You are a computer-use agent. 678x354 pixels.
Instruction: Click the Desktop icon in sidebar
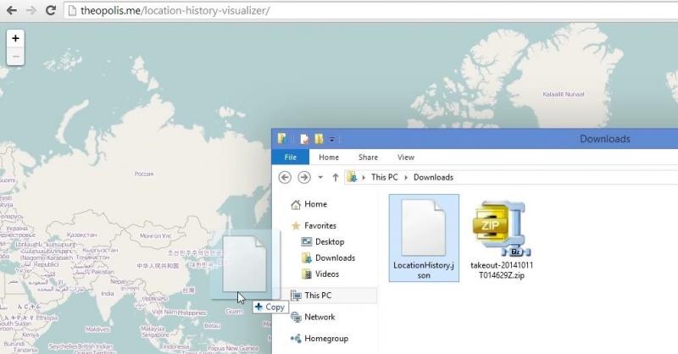coord(307,241)
